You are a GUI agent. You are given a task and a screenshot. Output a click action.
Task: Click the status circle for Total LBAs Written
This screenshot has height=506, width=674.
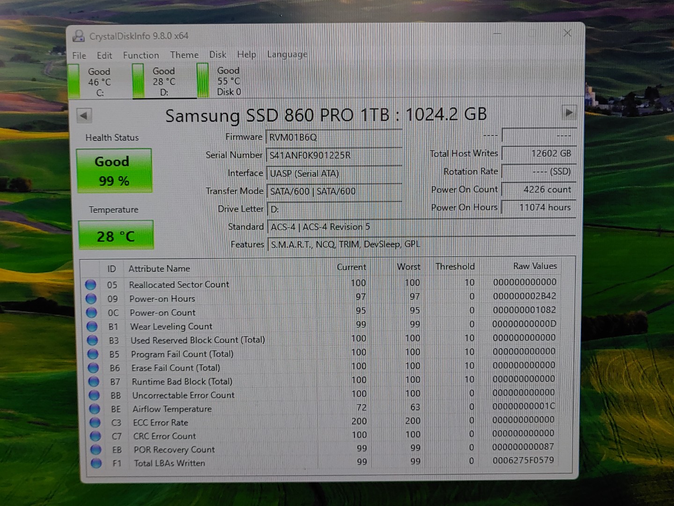(x=96, y=463)
